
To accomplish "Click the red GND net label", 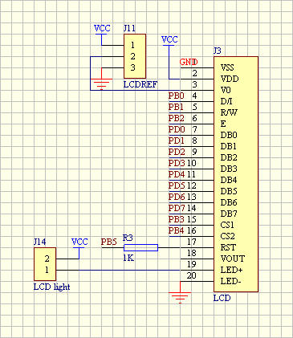I will [189, 62].
